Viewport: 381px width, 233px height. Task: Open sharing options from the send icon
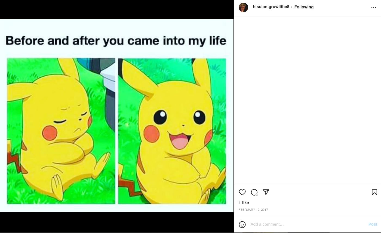(x=266, y=192)
